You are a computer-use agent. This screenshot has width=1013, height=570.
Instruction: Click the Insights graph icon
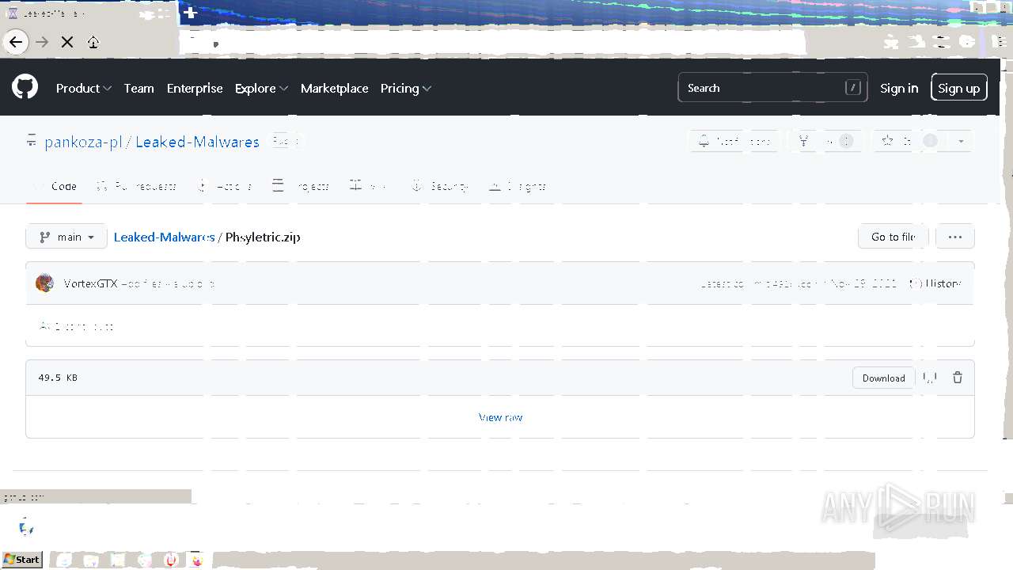(x=494, y=186)
